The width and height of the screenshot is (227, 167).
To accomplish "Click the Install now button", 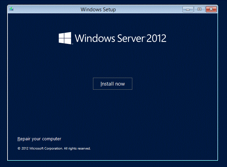I will click(x=112, y=83).
